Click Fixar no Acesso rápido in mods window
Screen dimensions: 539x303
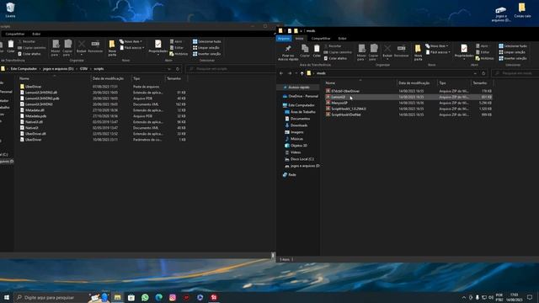click(x=288, y=52)
